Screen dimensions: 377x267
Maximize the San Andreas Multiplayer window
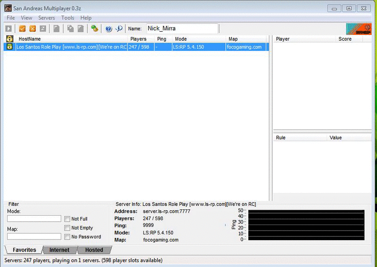pyautogui.click(x=349, y=8)
